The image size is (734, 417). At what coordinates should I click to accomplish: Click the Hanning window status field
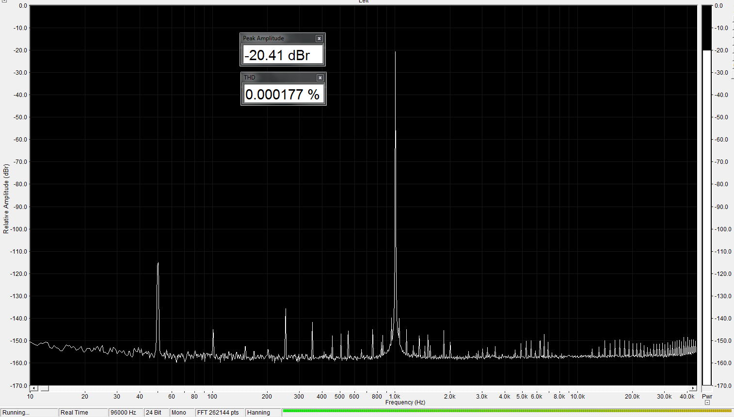click(x=263, y=413)
